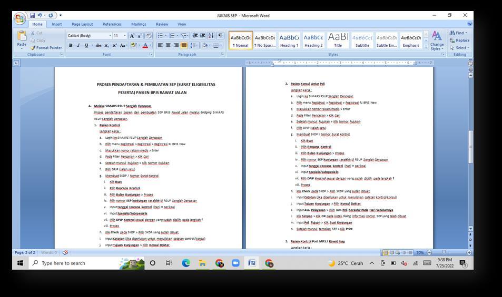
Task: Click the Select button in Editing
Action: click(459, 48)
